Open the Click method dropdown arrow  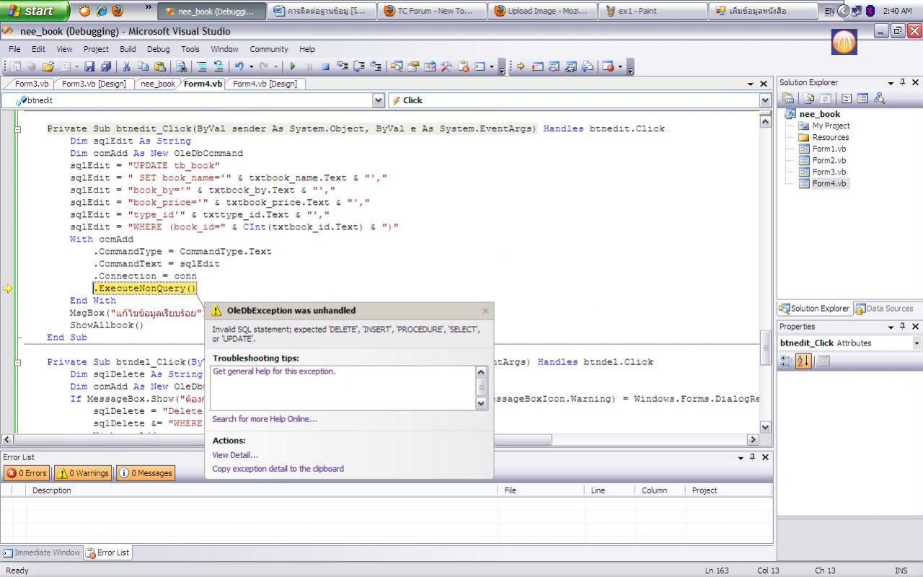click(x=765, y=100)
